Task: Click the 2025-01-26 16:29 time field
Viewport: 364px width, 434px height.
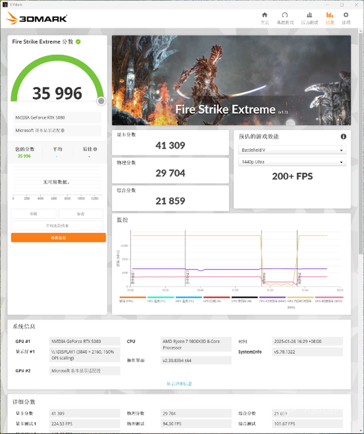Action: click(x=307, y=341)
